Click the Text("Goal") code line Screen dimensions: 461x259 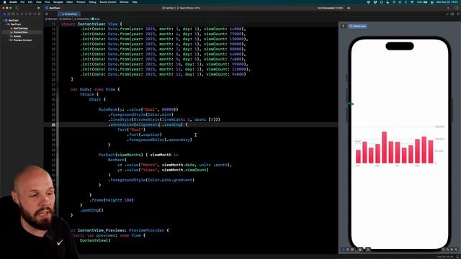pyautogui.click(x=131, y=129)
